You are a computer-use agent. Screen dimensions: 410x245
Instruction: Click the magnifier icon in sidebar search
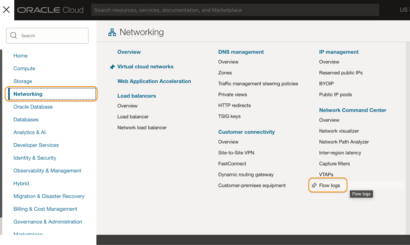pyautogui.click(x=14, y=35)
